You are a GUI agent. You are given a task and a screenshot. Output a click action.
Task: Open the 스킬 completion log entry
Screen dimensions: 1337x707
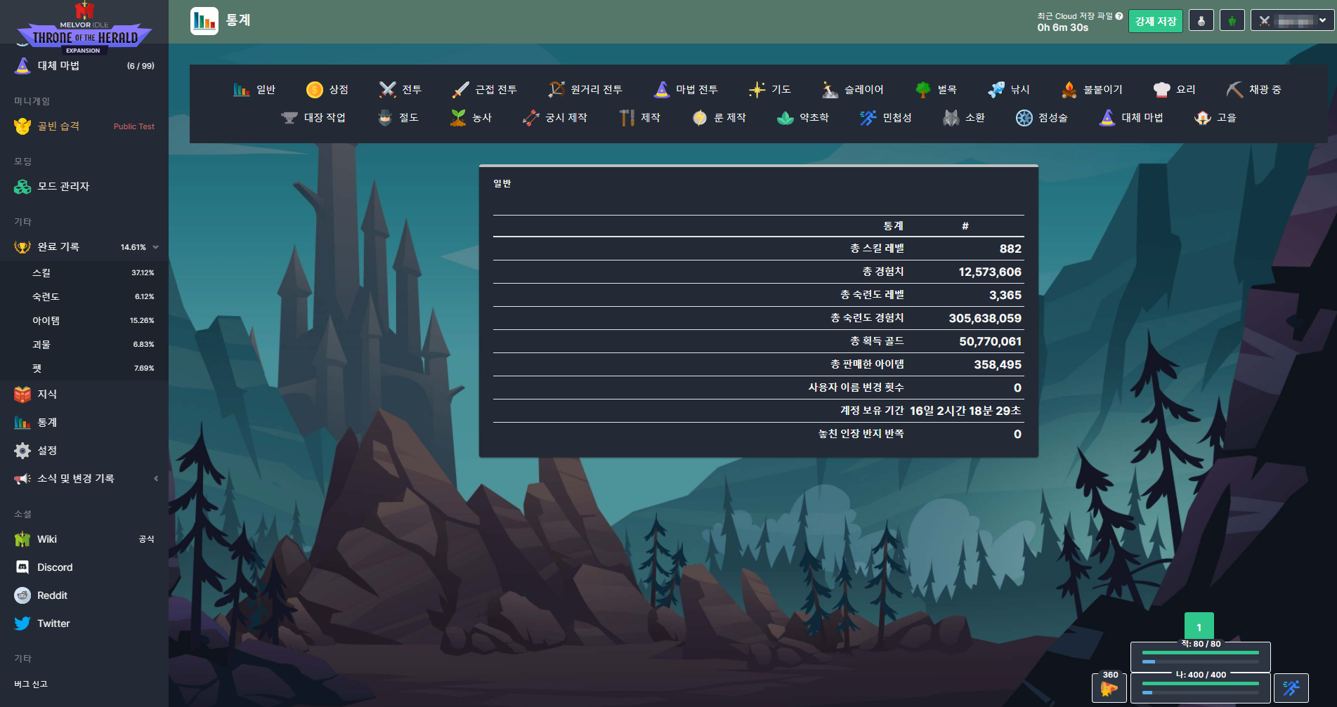click(84, 272)
